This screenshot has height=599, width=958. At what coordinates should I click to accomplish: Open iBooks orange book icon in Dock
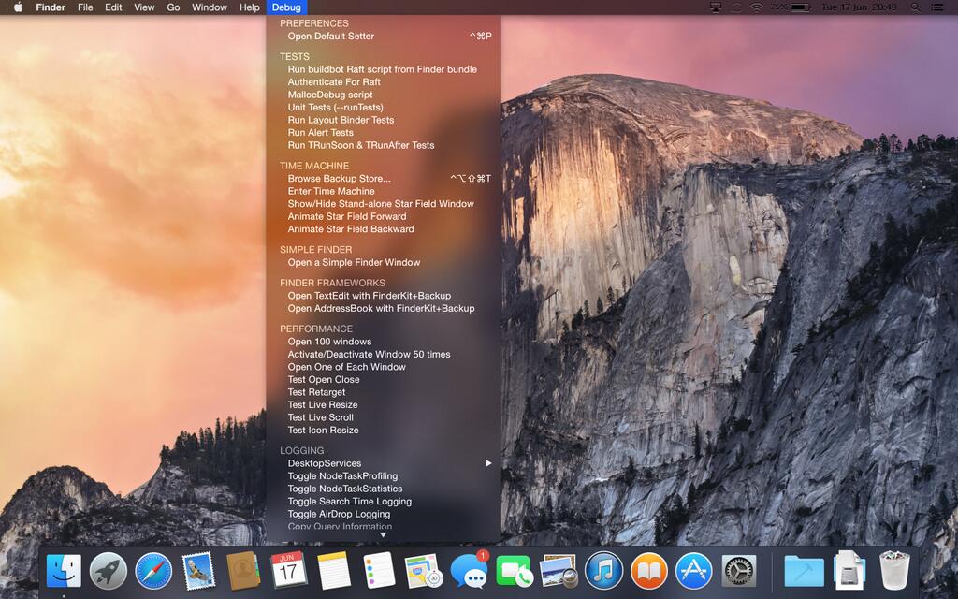649,571
